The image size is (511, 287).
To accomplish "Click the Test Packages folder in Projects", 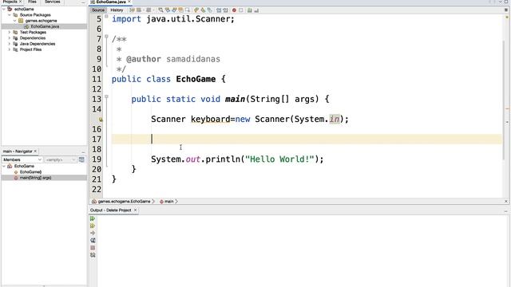I will [33, 32].
